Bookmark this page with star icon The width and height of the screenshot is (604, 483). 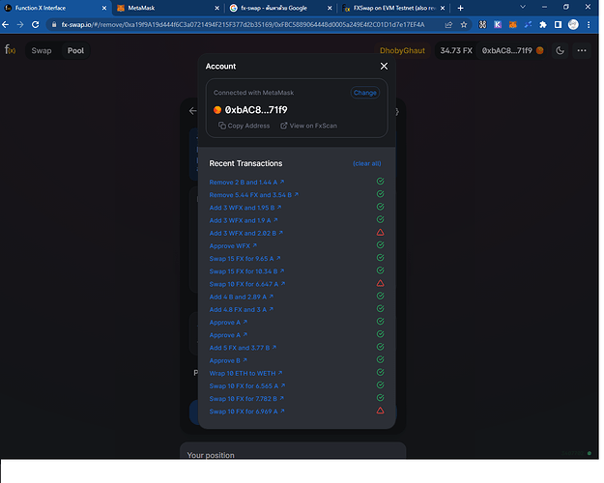click(464, 25)
